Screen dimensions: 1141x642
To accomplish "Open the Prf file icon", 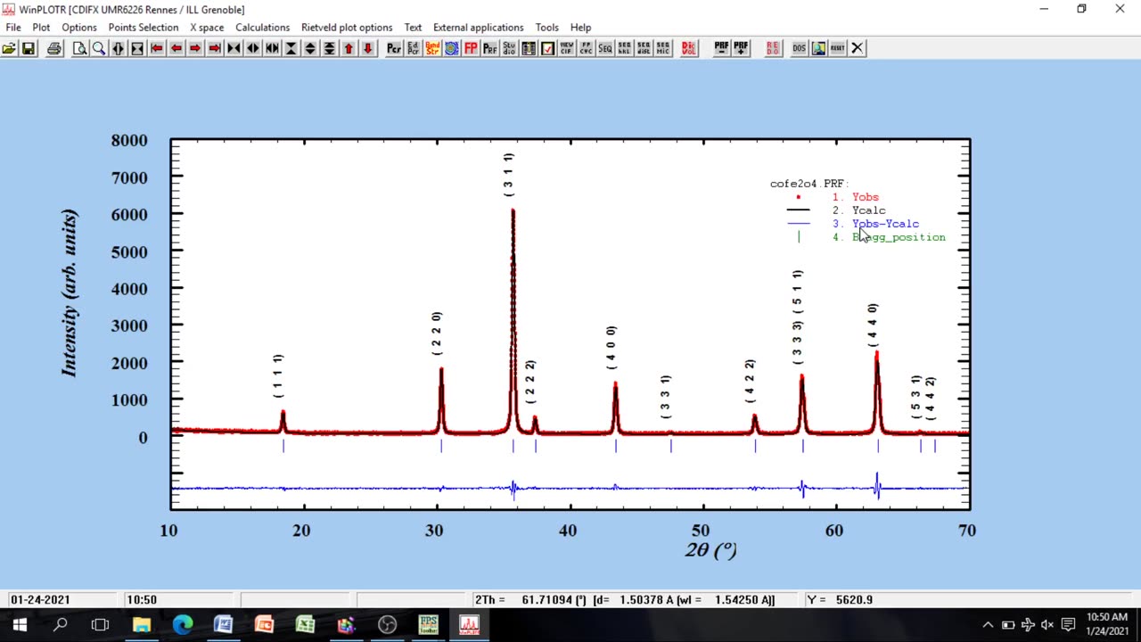I will (490, 48).
